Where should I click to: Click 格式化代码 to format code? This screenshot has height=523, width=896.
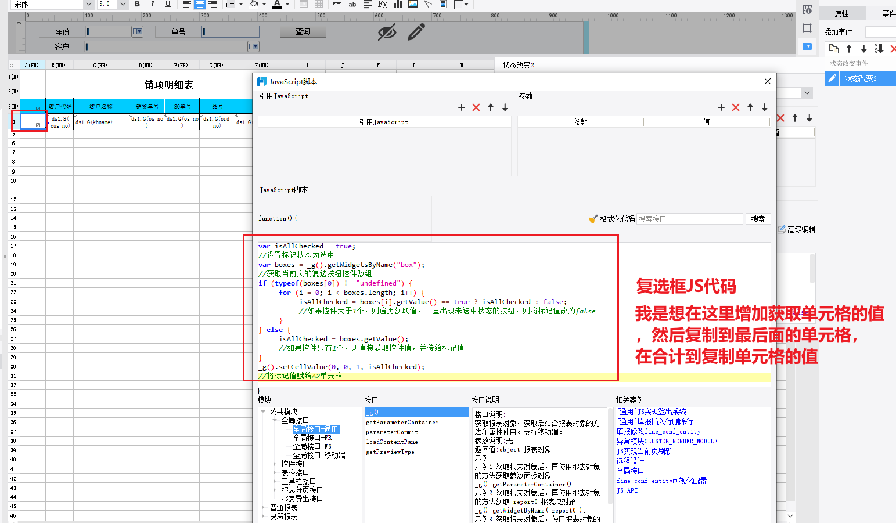(611, 219)
